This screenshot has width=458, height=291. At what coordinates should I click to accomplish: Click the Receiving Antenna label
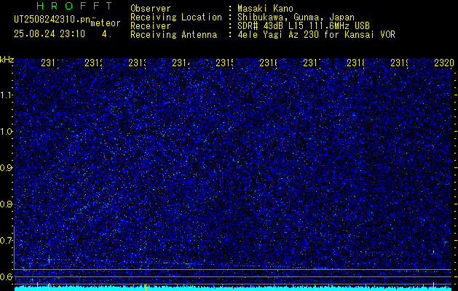[x=174, y=35]
